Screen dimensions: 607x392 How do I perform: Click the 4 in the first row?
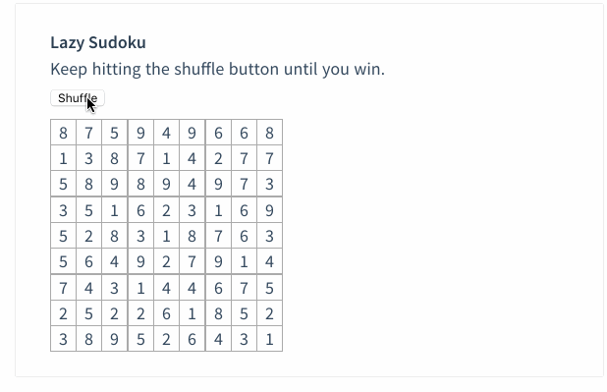pyautogui.click(x=166, y=133)
